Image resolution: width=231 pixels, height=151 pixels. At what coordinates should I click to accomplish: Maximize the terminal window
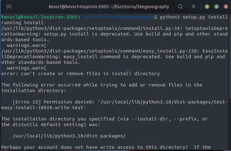point(217,7)
